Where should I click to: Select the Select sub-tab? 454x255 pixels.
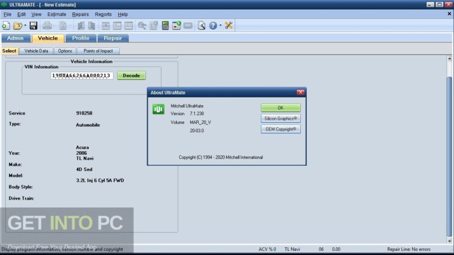(x=9, y=51)
